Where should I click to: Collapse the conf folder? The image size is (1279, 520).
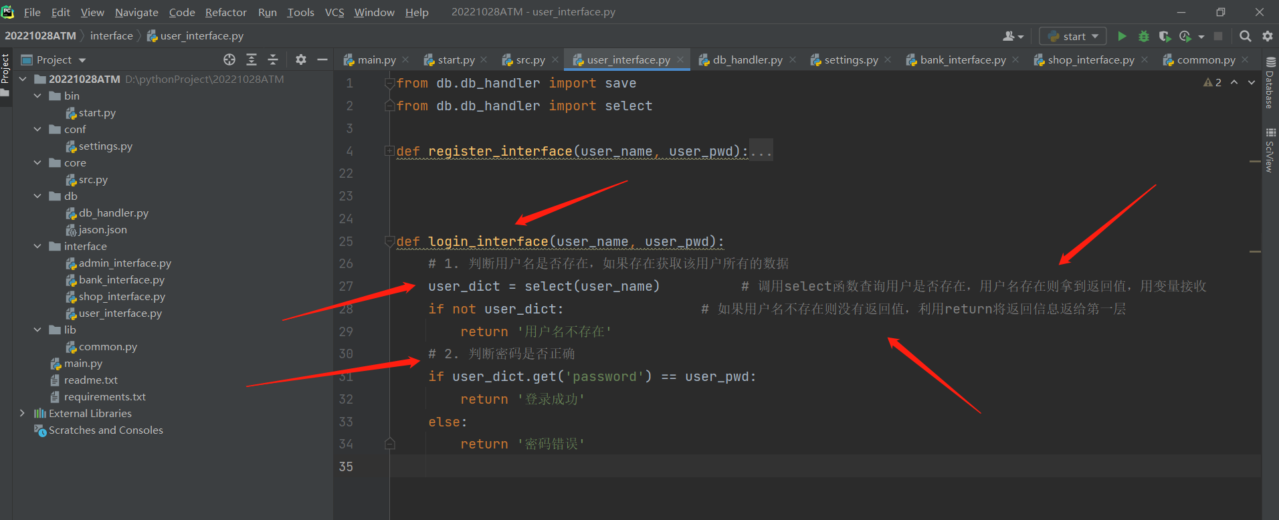37,129
